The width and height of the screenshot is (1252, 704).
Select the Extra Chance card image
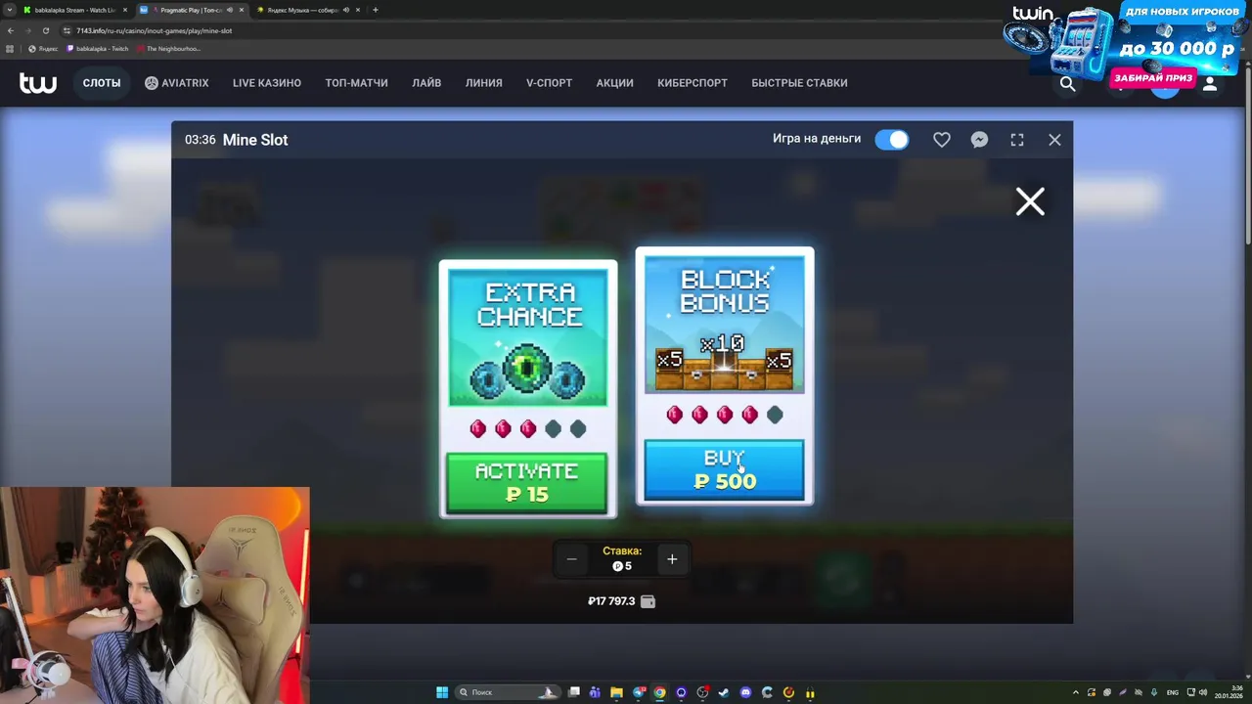coord(527,337)
